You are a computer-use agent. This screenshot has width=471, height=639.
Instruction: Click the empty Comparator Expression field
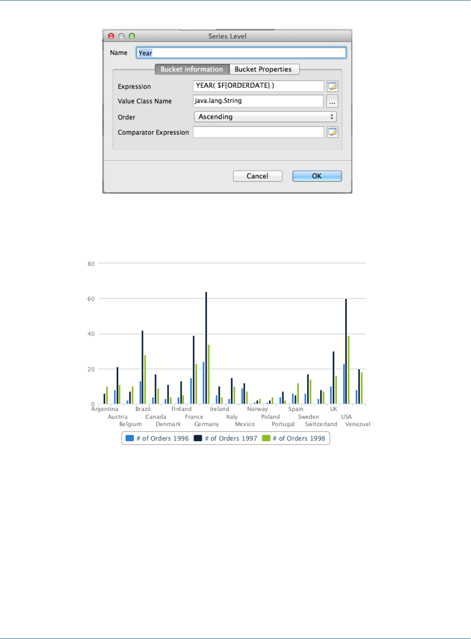[x=258, y=132]
